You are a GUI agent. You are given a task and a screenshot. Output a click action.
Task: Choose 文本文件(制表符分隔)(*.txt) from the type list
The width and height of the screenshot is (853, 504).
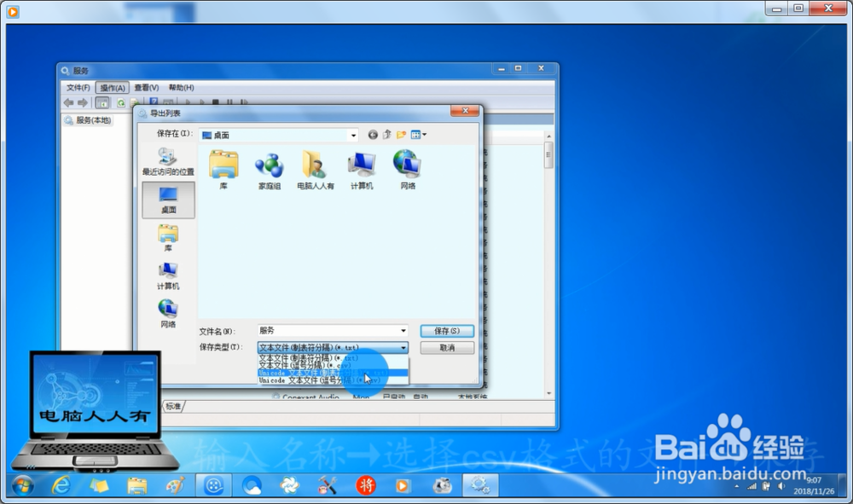coord(333,358)
